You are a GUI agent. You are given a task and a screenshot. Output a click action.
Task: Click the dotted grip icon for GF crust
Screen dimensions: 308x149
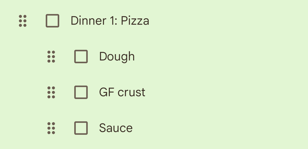[51, 92]
